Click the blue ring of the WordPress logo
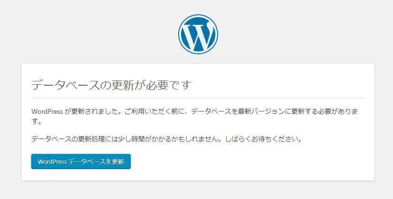Screen dimensions: 393x199 [x=181, y=34]
